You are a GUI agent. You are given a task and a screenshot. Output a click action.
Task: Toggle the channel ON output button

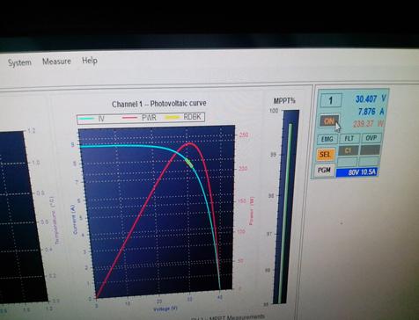point(329,120)
